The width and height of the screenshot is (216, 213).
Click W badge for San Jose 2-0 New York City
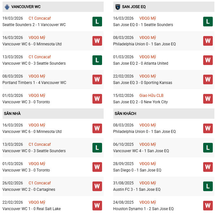[x=208, y=99]
